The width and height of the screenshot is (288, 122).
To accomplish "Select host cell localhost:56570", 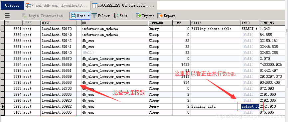I will 61,59.
